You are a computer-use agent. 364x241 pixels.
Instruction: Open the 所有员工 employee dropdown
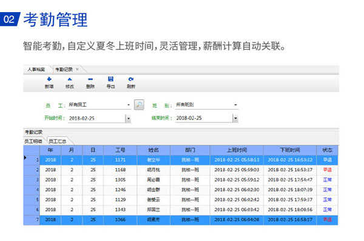(x=129, y=105)
